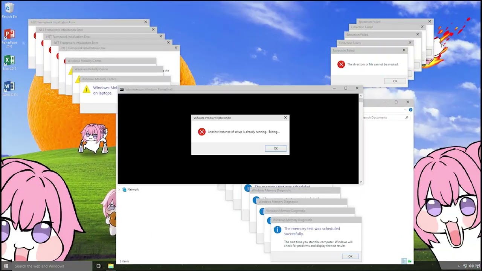Image resolution: width=482 pixels, height=271 pixels.
Task: Click OK in the Extraction Failed dialog
Action: click(395, 81)
